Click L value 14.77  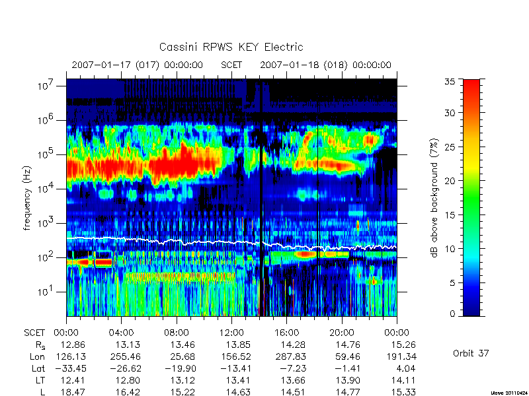(x=348, y=392)
